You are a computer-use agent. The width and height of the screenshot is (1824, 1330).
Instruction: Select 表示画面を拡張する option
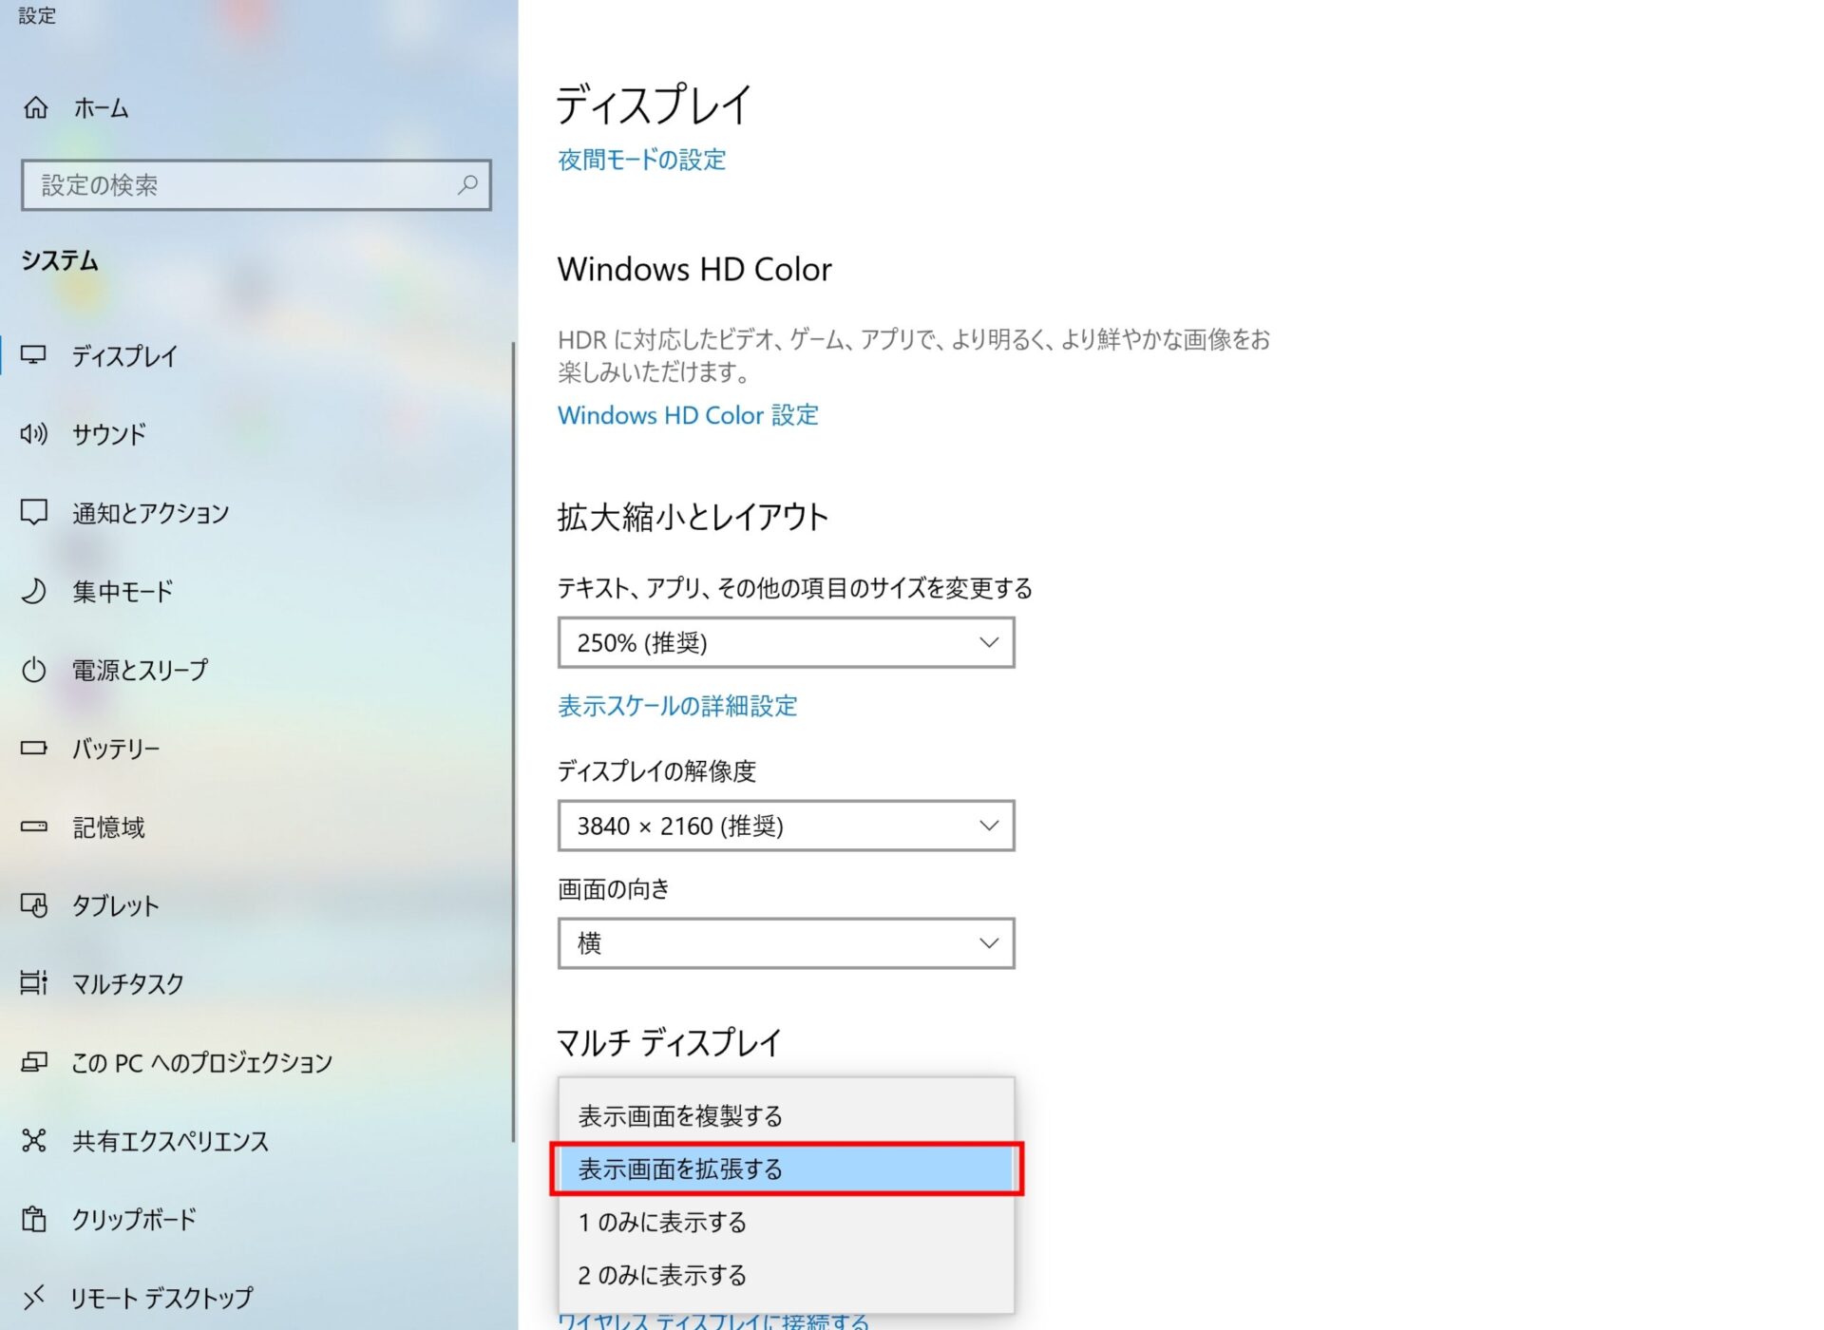680,1169
